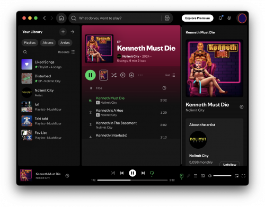Navigate back with the left chevron
The width and height of the screenshot is (265, 207).
pyautogui.click(x=45, y=18)
